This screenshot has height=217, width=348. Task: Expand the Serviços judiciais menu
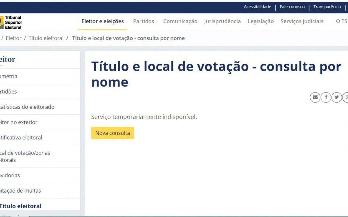[x=302, y=21]
